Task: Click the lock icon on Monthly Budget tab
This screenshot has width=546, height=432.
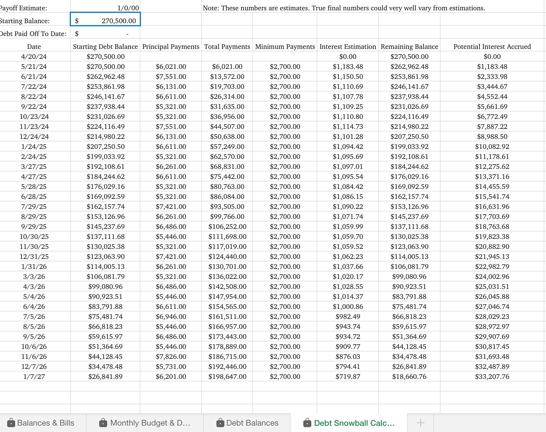Action: [x=104, y=423]
